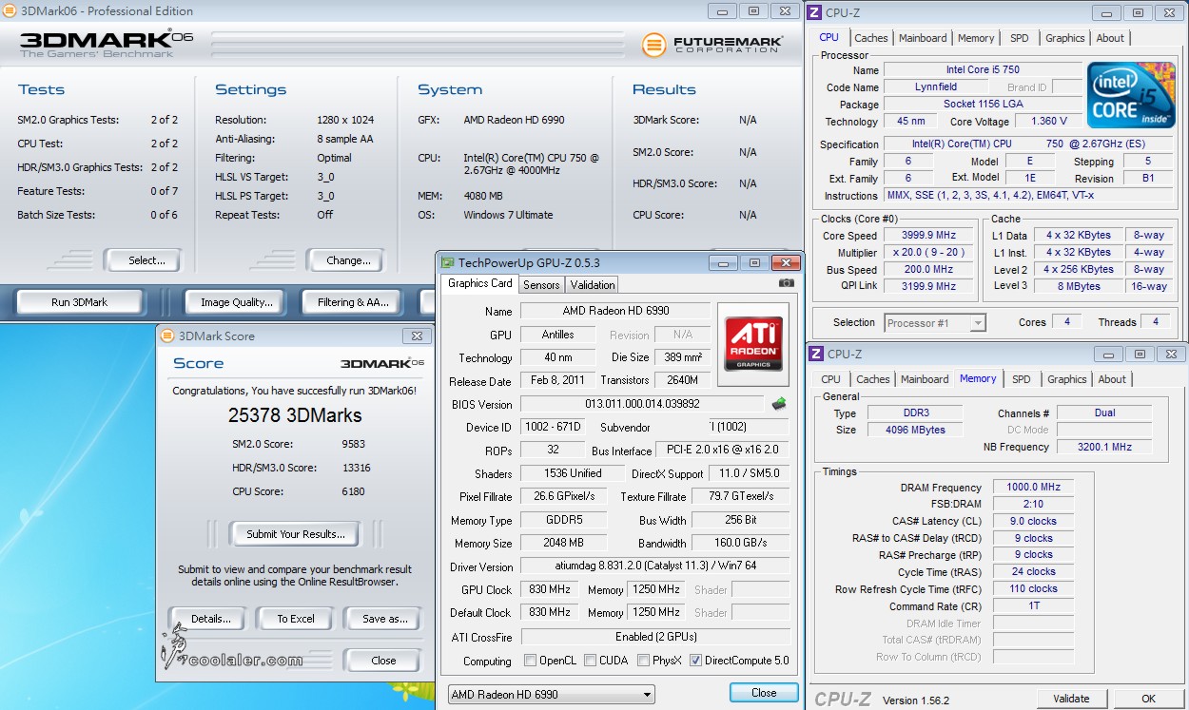This screenshot has width=1189, height=710.
Task: Click the Core Speed value 3999.9 MHz
Action: (929, 236)
